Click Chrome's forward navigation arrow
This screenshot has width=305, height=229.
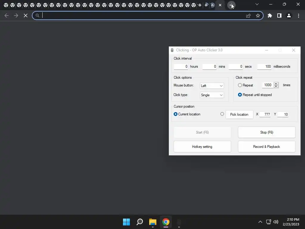(x=16, y=16)
